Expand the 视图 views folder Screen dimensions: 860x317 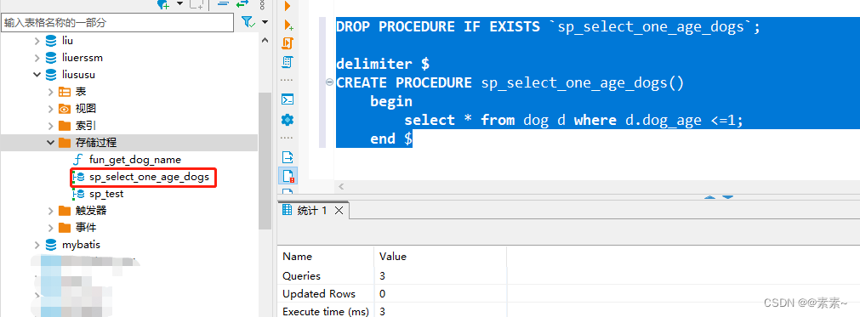(x=50, y=109)
